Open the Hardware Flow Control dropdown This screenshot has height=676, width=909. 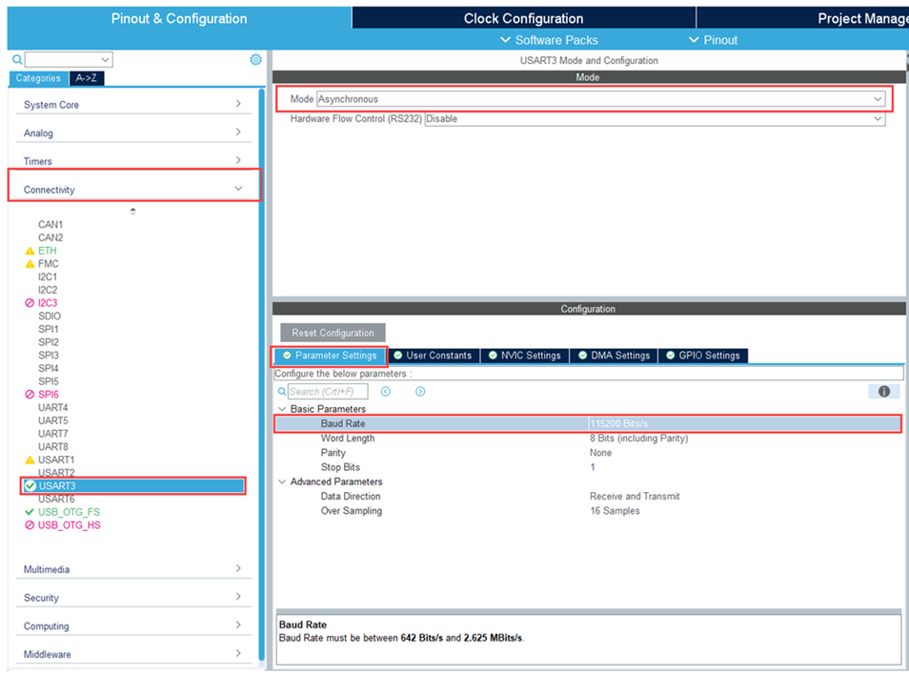(x=878, y=119)
